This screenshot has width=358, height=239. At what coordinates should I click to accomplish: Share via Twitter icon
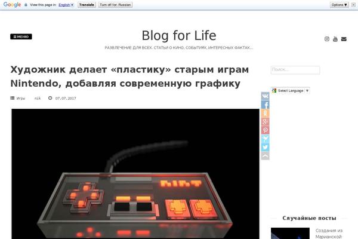point(266,148)
